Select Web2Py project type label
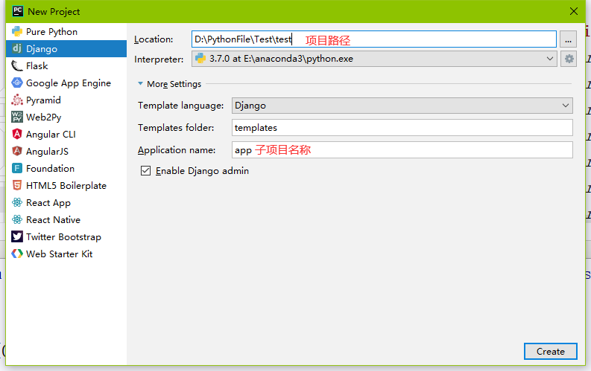Viewport: 591px width, 371px height. 43,117
